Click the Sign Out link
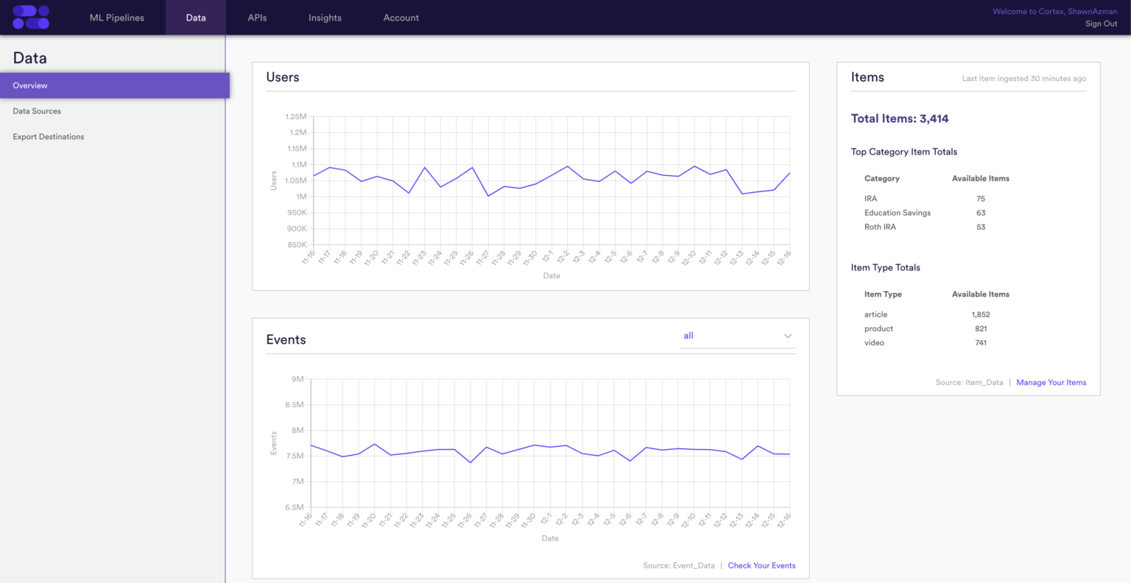This screenshot has height=583, width=1131. pyautogui.click(x=1101, y=24)
